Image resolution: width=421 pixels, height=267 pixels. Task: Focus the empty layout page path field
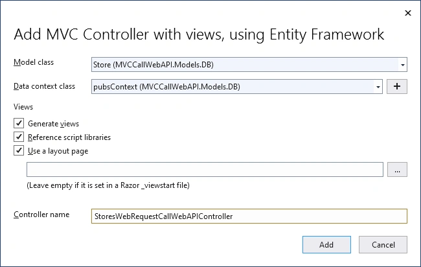coord(205,170)
